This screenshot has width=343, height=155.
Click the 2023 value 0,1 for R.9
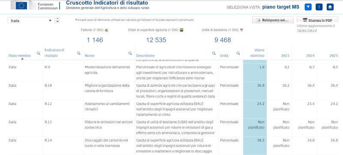tap(287, 67)
